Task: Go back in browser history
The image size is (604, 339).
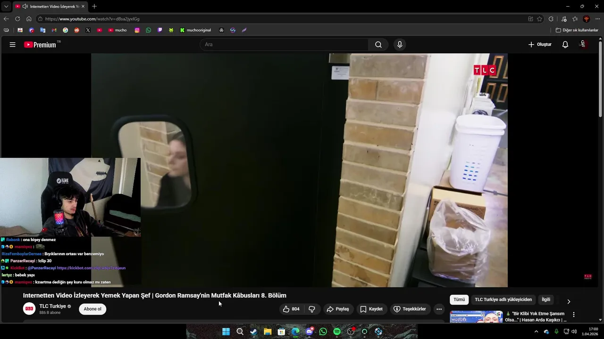Action: click(x=6, y=19)
